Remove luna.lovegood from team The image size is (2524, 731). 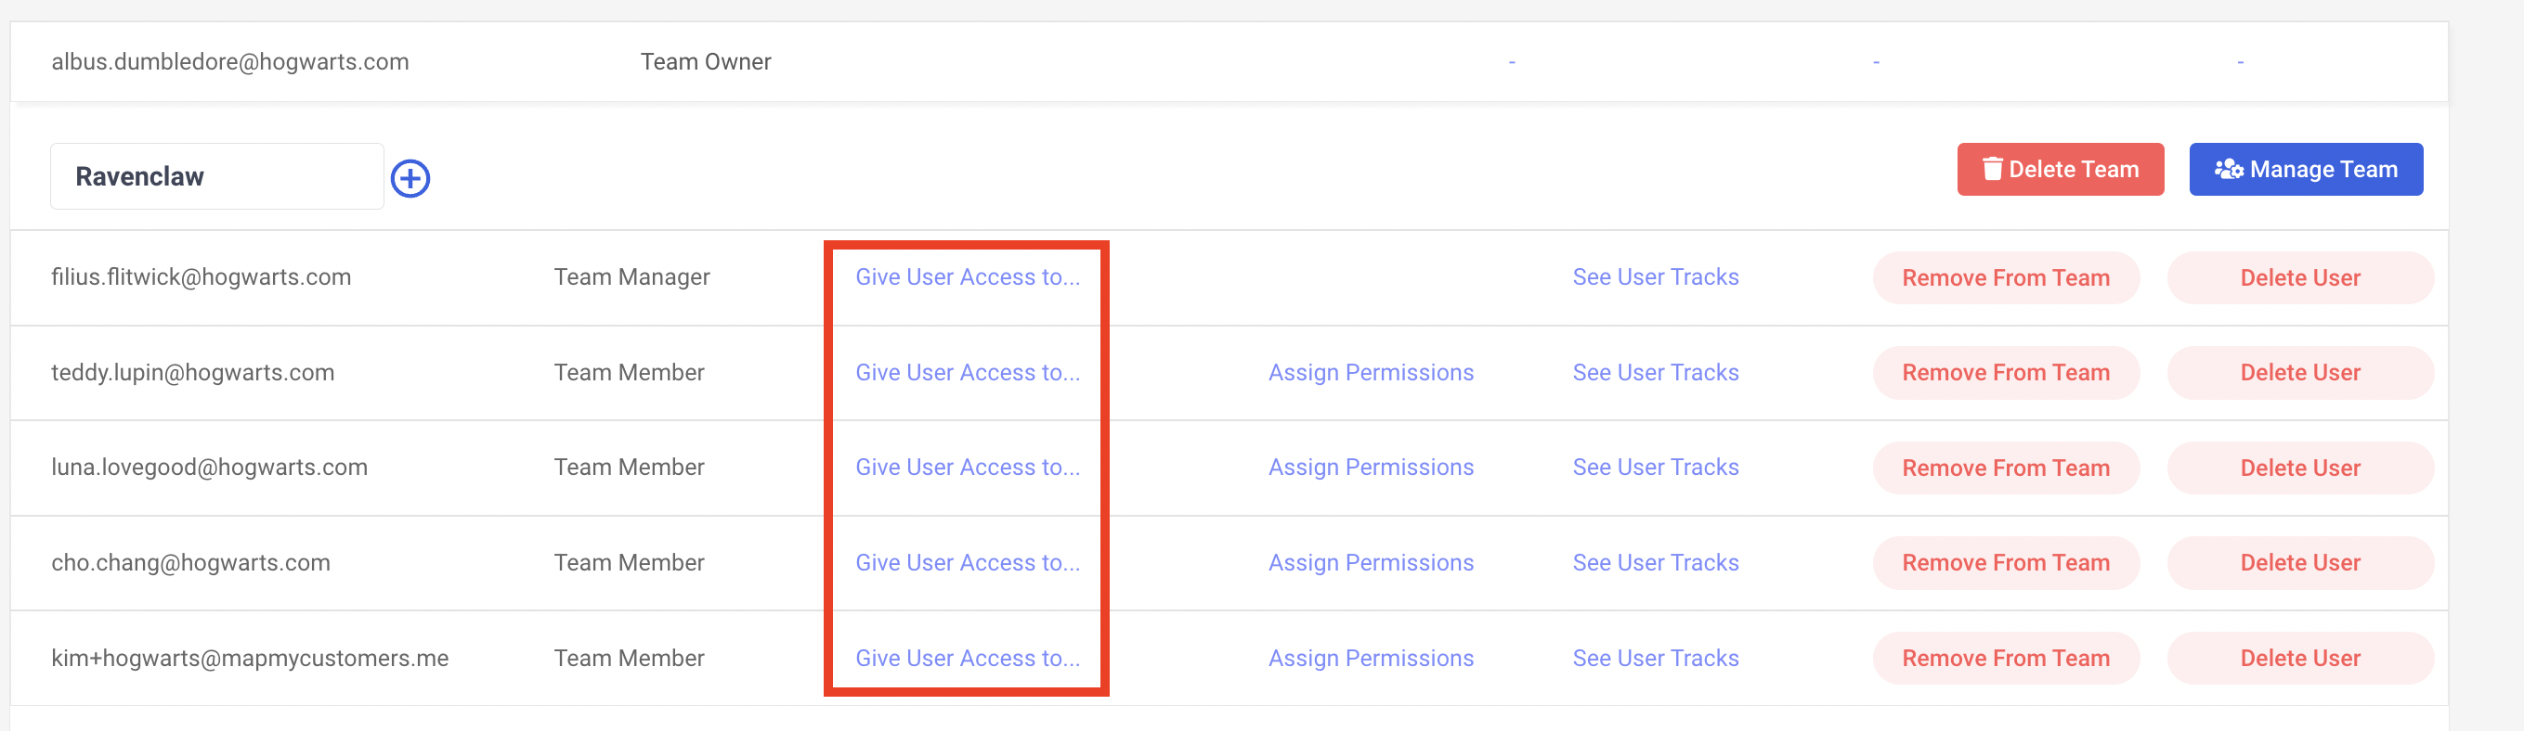(2006, 468)
